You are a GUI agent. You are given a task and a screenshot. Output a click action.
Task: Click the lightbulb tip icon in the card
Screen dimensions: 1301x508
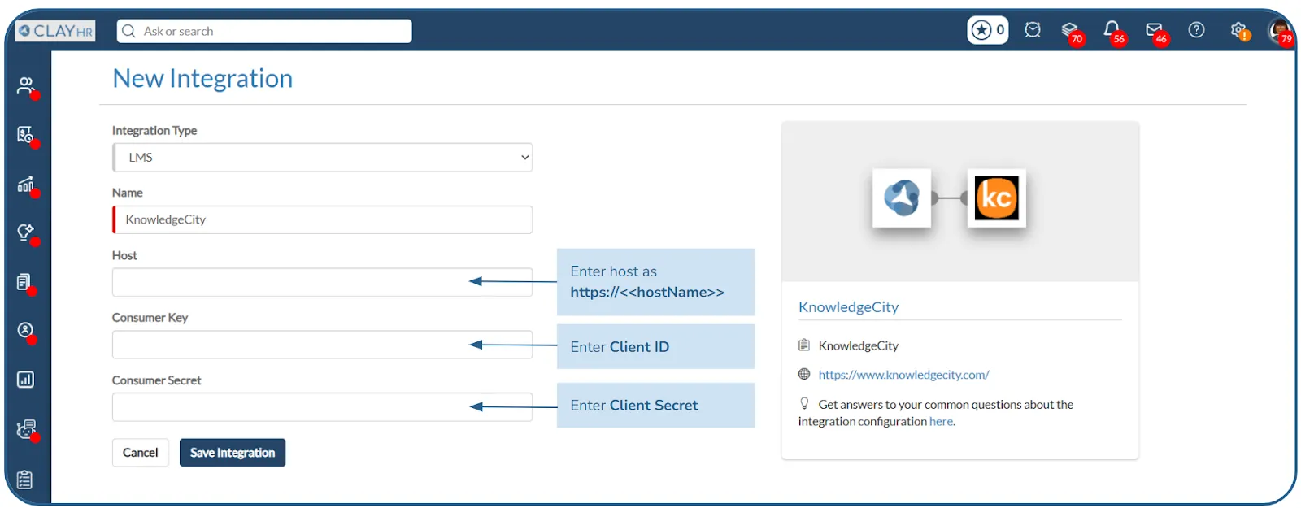click(804, 403)
